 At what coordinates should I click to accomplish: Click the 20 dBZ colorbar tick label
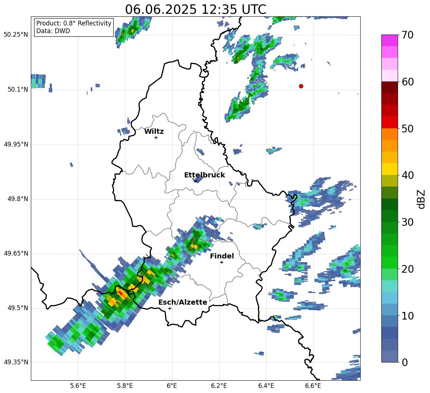[407, 269]
